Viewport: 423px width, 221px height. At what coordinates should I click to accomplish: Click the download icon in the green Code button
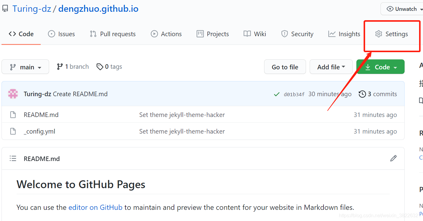pyautogui.click(x=368, y=67)
